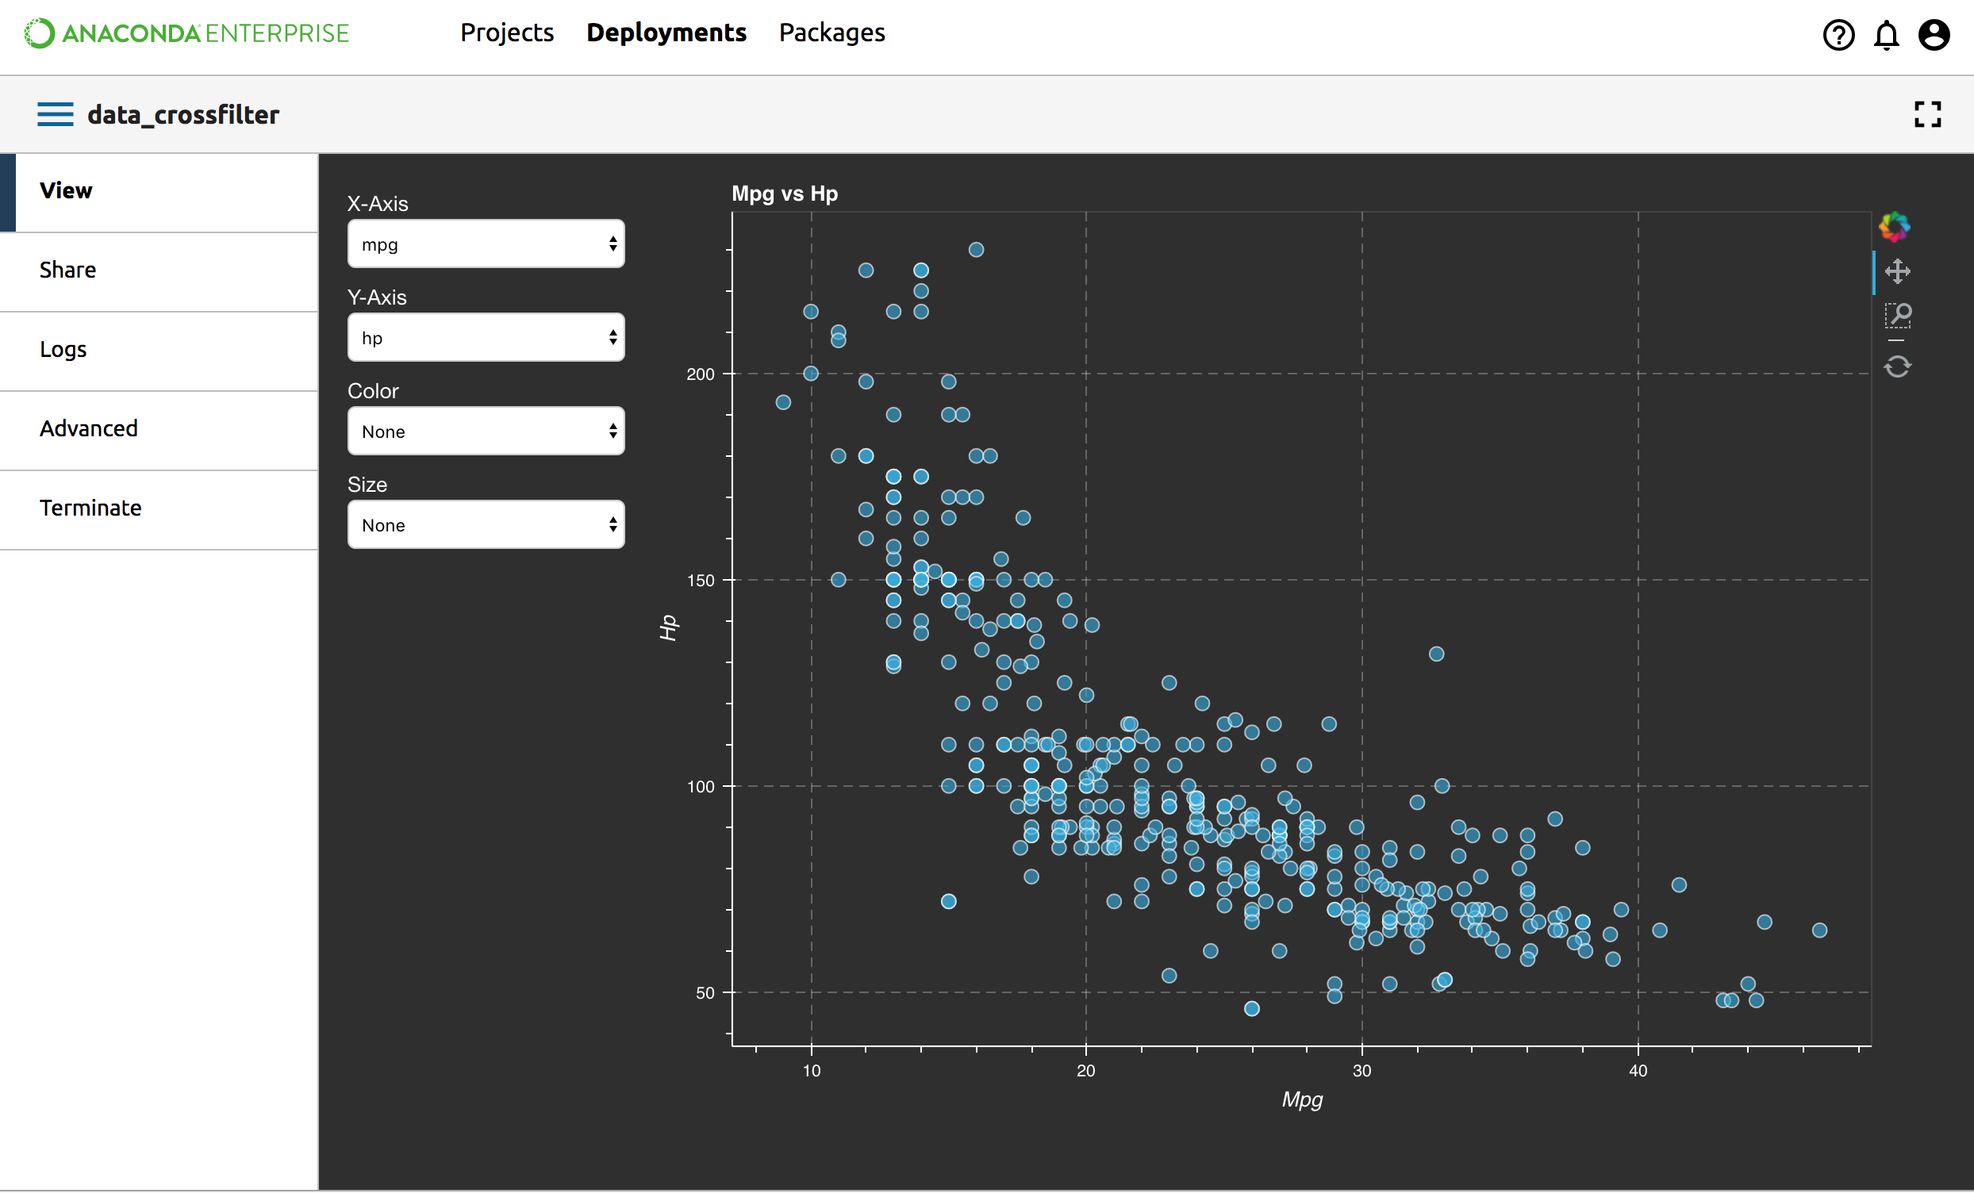The width and height of the screenshot is (1974, 1193).
Task: Enter fullscreen with the expand icon
Action: click(x=1927, y=114)
